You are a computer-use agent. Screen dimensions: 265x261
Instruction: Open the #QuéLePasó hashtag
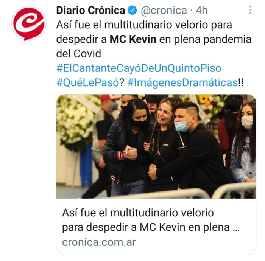point(88,83)
